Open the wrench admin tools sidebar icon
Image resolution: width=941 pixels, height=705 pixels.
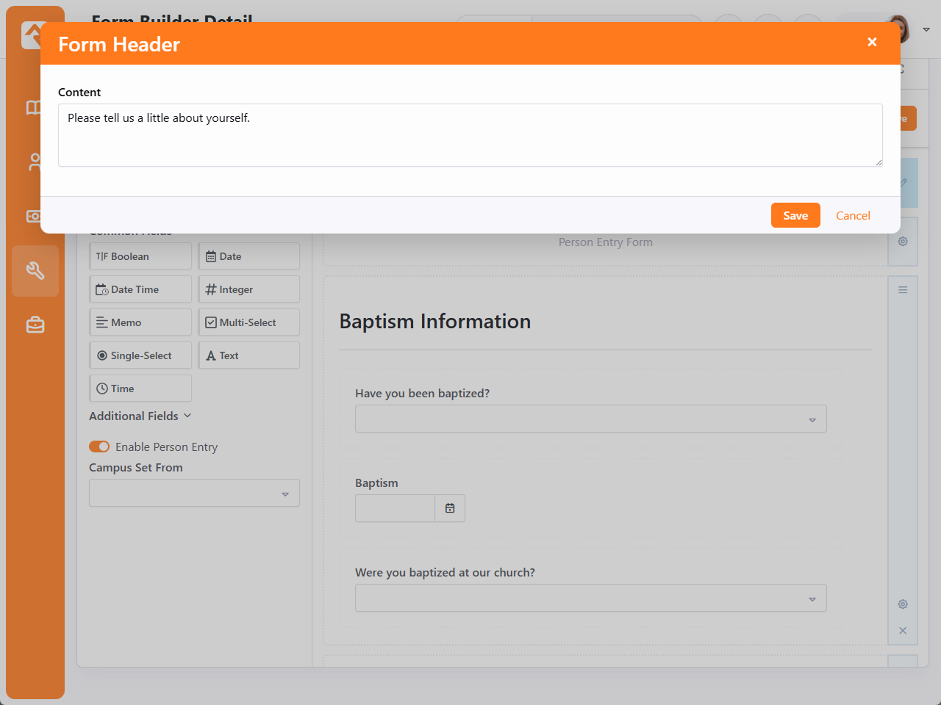point(35,271)
